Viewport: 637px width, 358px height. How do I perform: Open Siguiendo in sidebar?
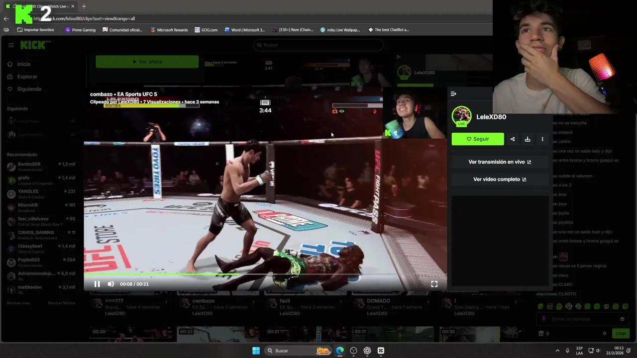pyautogui.click(x=29, y=89)
